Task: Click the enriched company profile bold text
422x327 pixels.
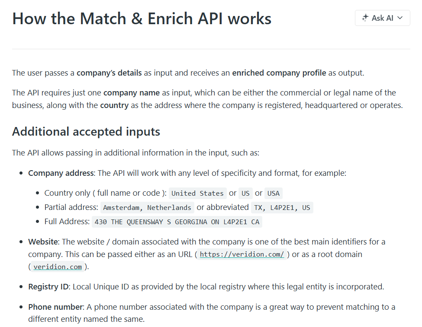Action: point(280,73)
